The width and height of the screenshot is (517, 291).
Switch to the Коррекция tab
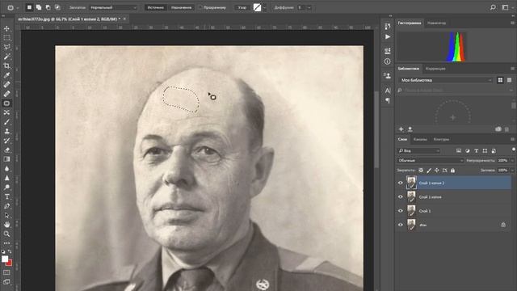(x=435, y=69)
